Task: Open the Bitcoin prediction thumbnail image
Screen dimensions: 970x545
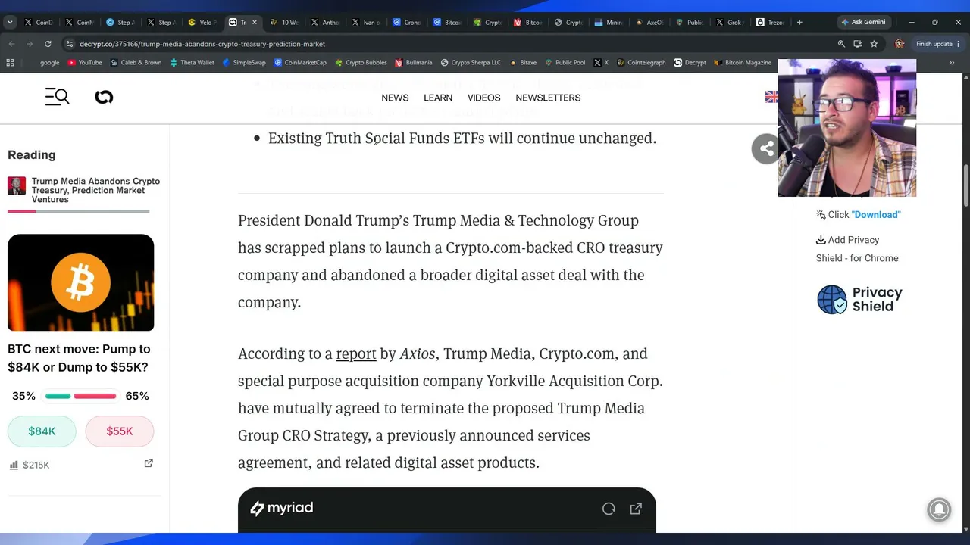Action: (80, 282)
